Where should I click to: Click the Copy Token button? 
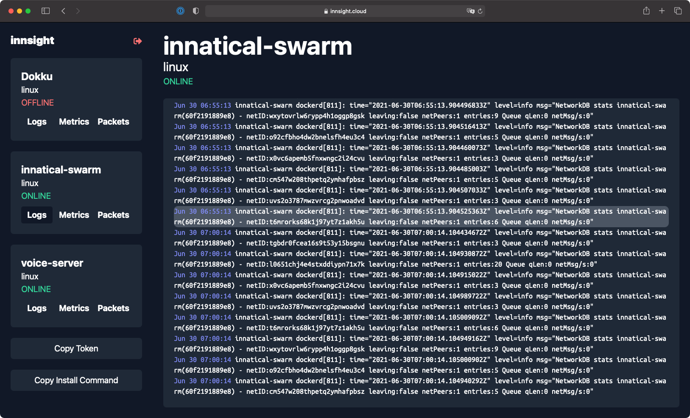click(x=76, y=348)
